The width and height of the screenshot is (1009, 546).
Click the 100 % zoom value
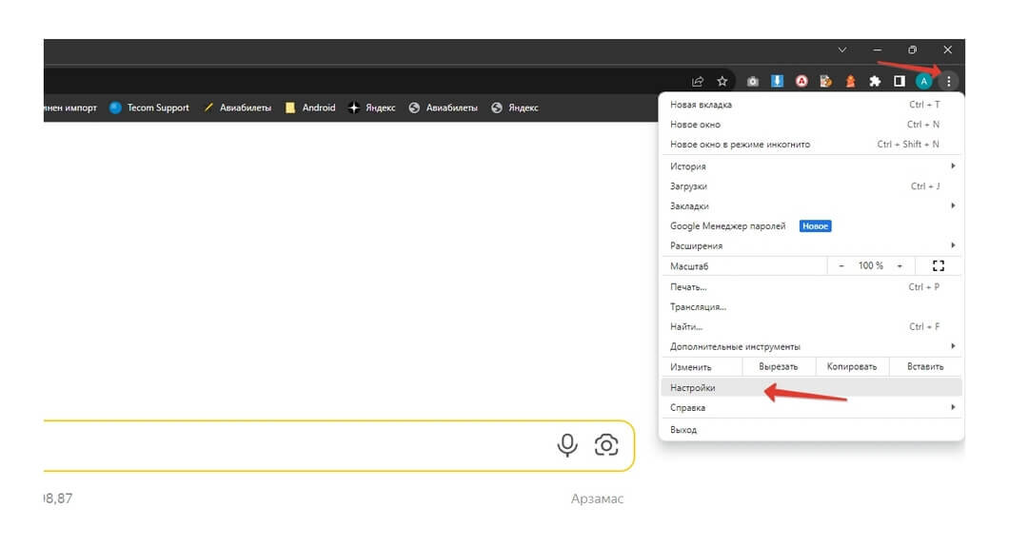point(871,265)
